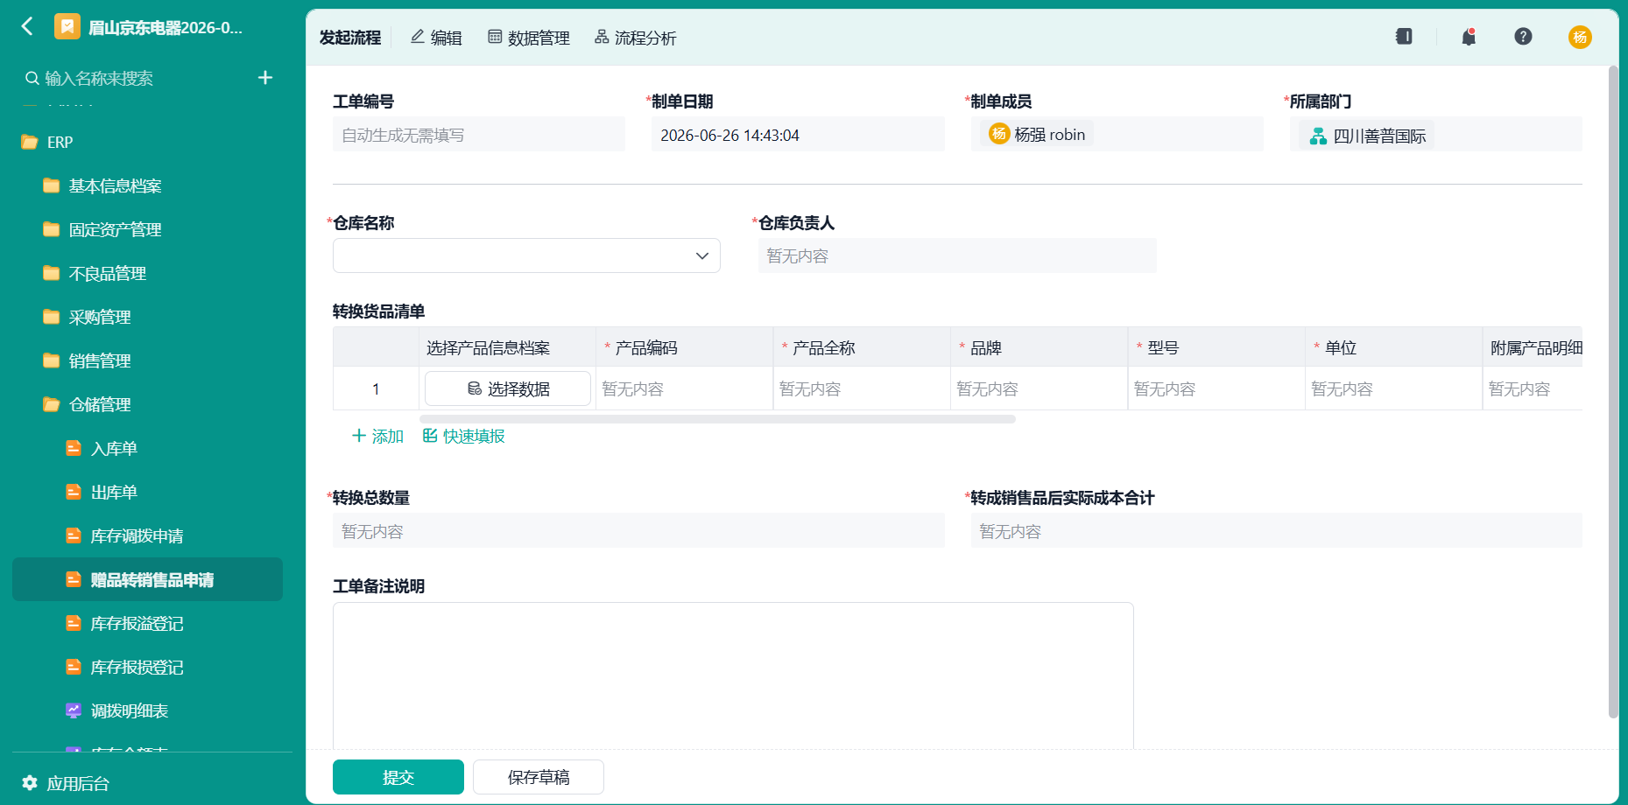Select 赠品转销售品申请 in the sidebar

point(147,579)
